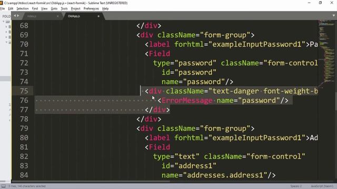The height and width of the screenshot is (189, 337).
Task: Collapse the fourth subfolder in sidebar
Action: tap(6, 42)
